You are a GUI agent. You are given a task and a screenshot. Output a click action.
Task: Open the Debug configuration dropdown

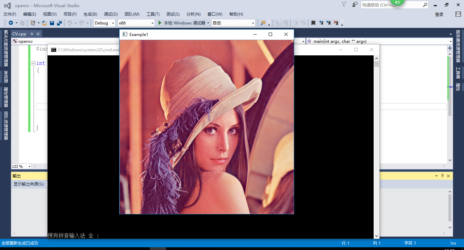point(113,23)
